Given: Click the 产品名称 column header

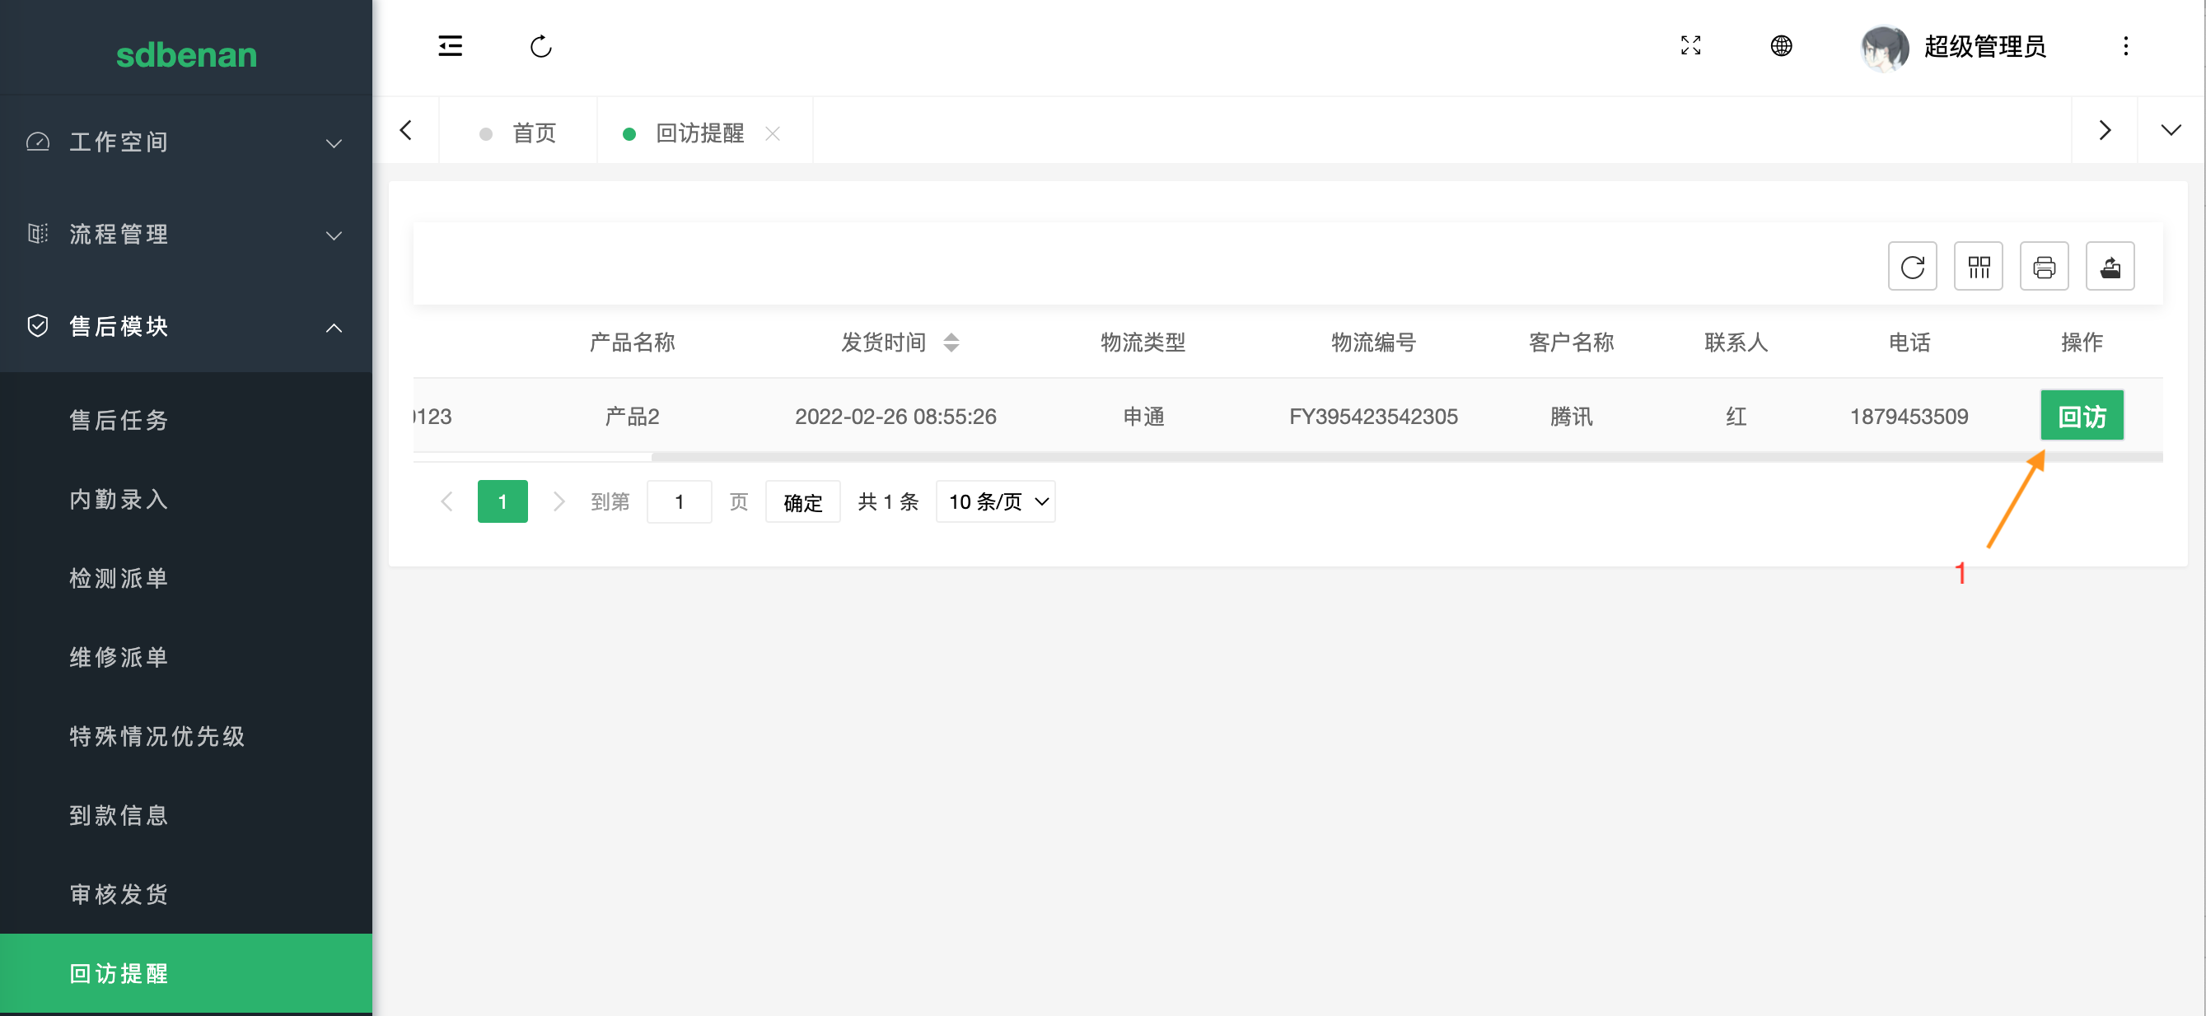Looking at the screenshot, I should [x=632, y=343].
